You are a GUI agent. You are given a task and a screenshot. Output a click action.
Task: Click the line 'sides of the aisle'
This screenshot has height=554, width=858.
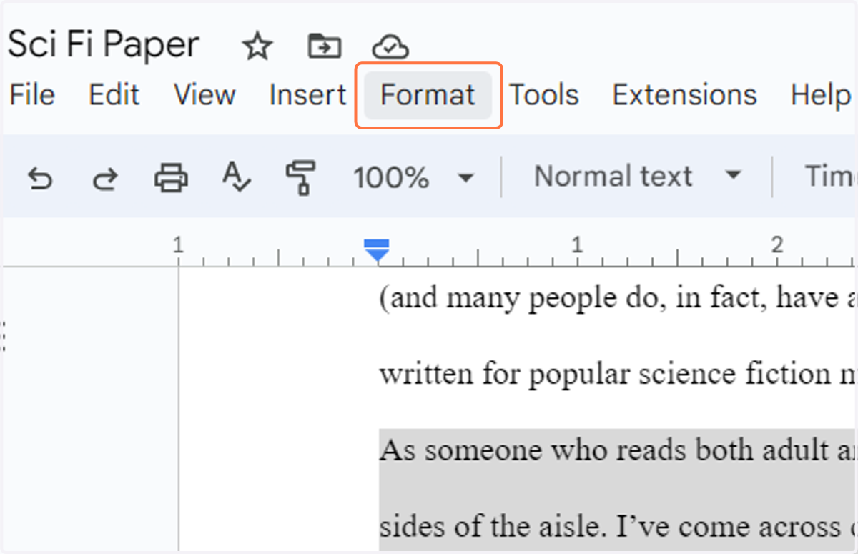(x=618, y=527)
